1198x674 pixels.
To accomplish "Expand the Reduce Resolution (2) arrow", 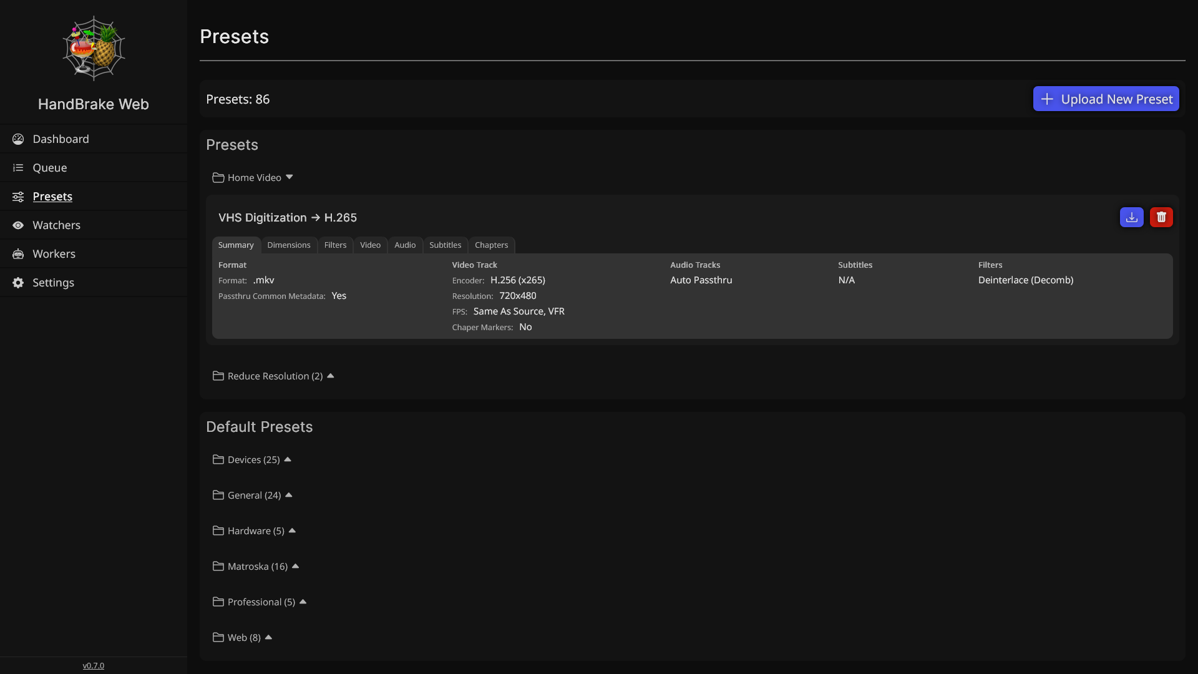I will (331, 376).
